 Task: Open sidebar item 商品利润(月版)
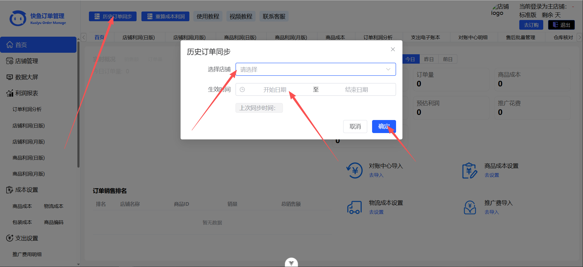[x=29, y=174]
